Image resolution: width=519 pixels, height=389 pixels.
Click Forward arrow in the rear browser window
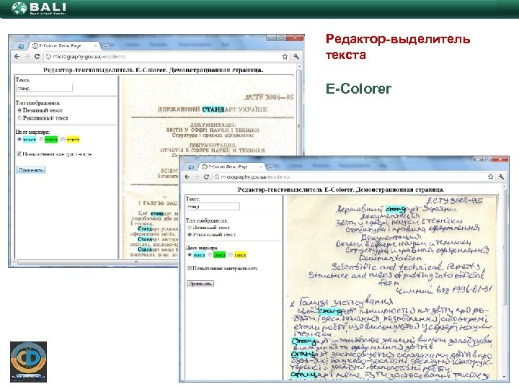pyautogui.click(x=27, y=57)
